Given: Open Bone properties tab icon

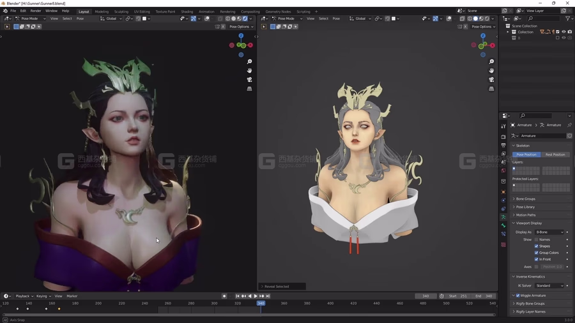Looking at the screenshot, I should pos(503,225).
